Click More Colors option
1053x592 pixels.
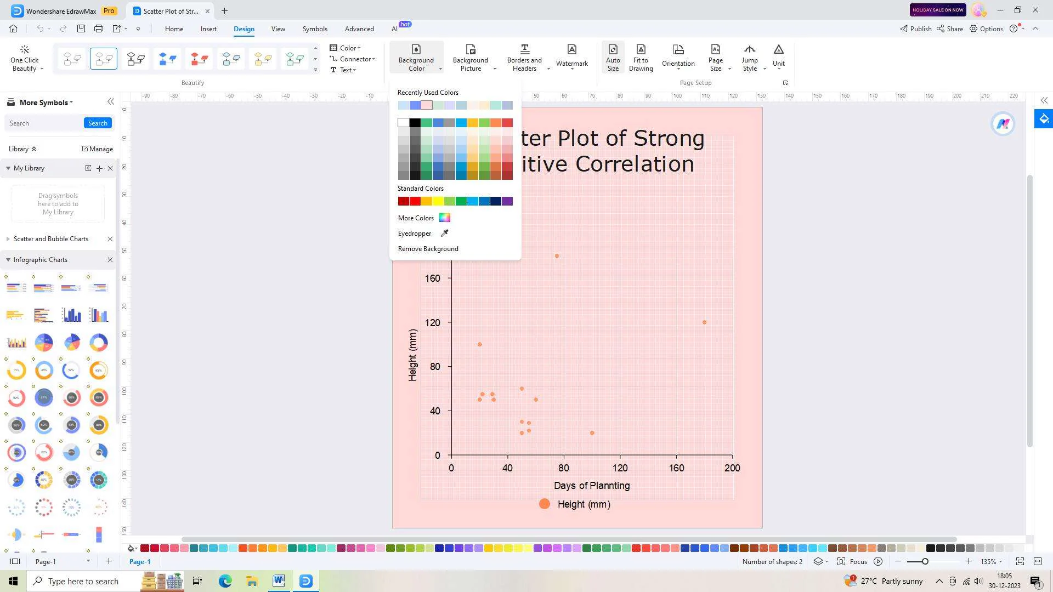pyautogui.click(x=416, y=218)
